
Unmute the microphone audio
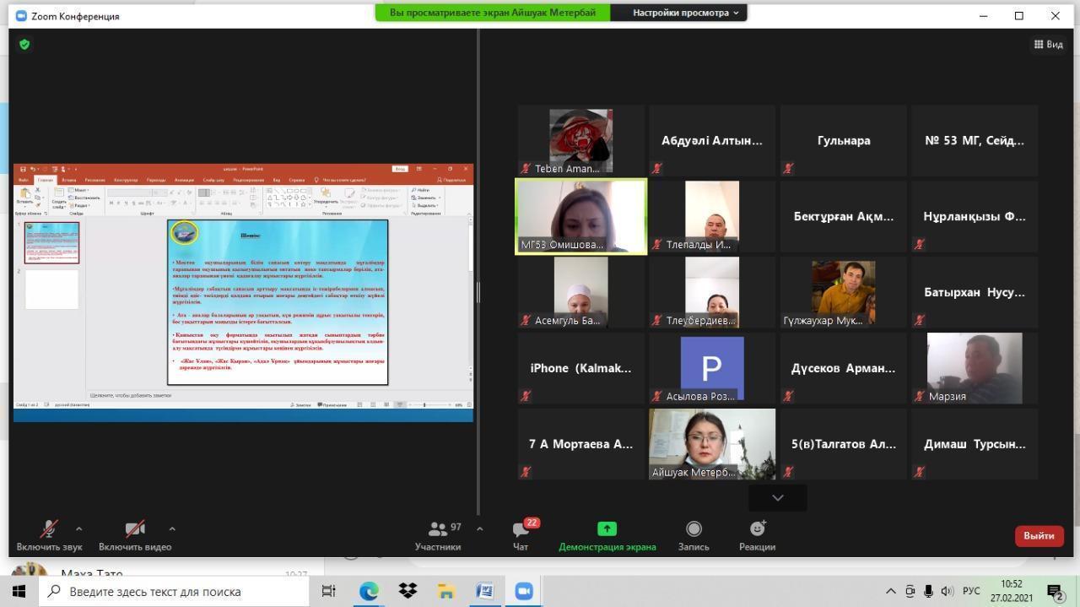49,529
